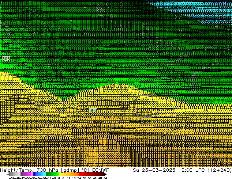Click the '54' value under the color scale
The width and height of the screenshot is (232, 179).
click(x=105, y=178)
